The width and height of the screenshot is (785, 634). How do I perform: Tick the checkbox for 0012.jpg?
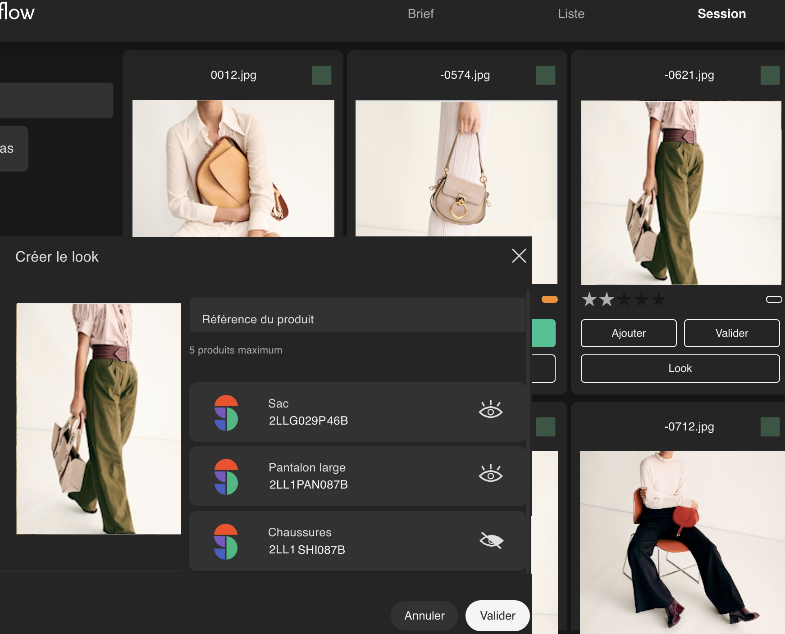click(x=321, y=75)
